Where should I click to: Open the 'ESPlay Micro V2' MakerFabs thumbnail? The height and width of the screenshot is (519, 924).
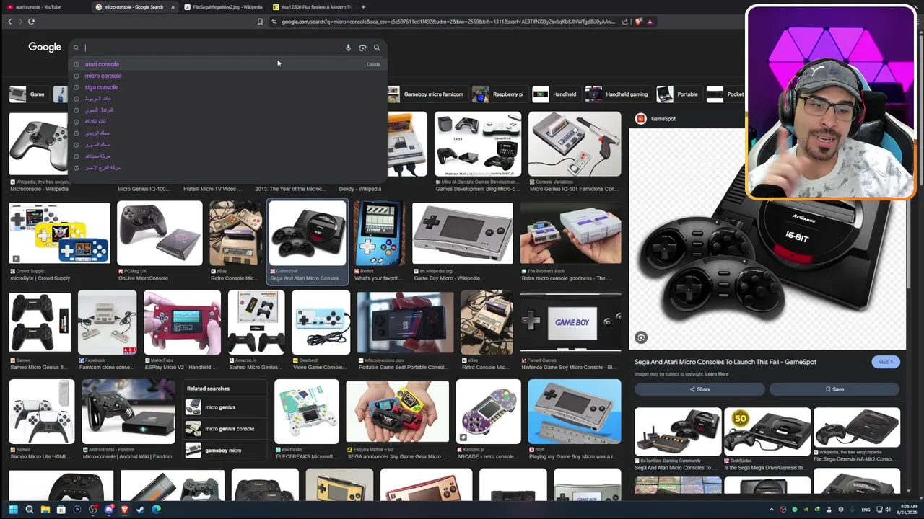click(182, 322)
